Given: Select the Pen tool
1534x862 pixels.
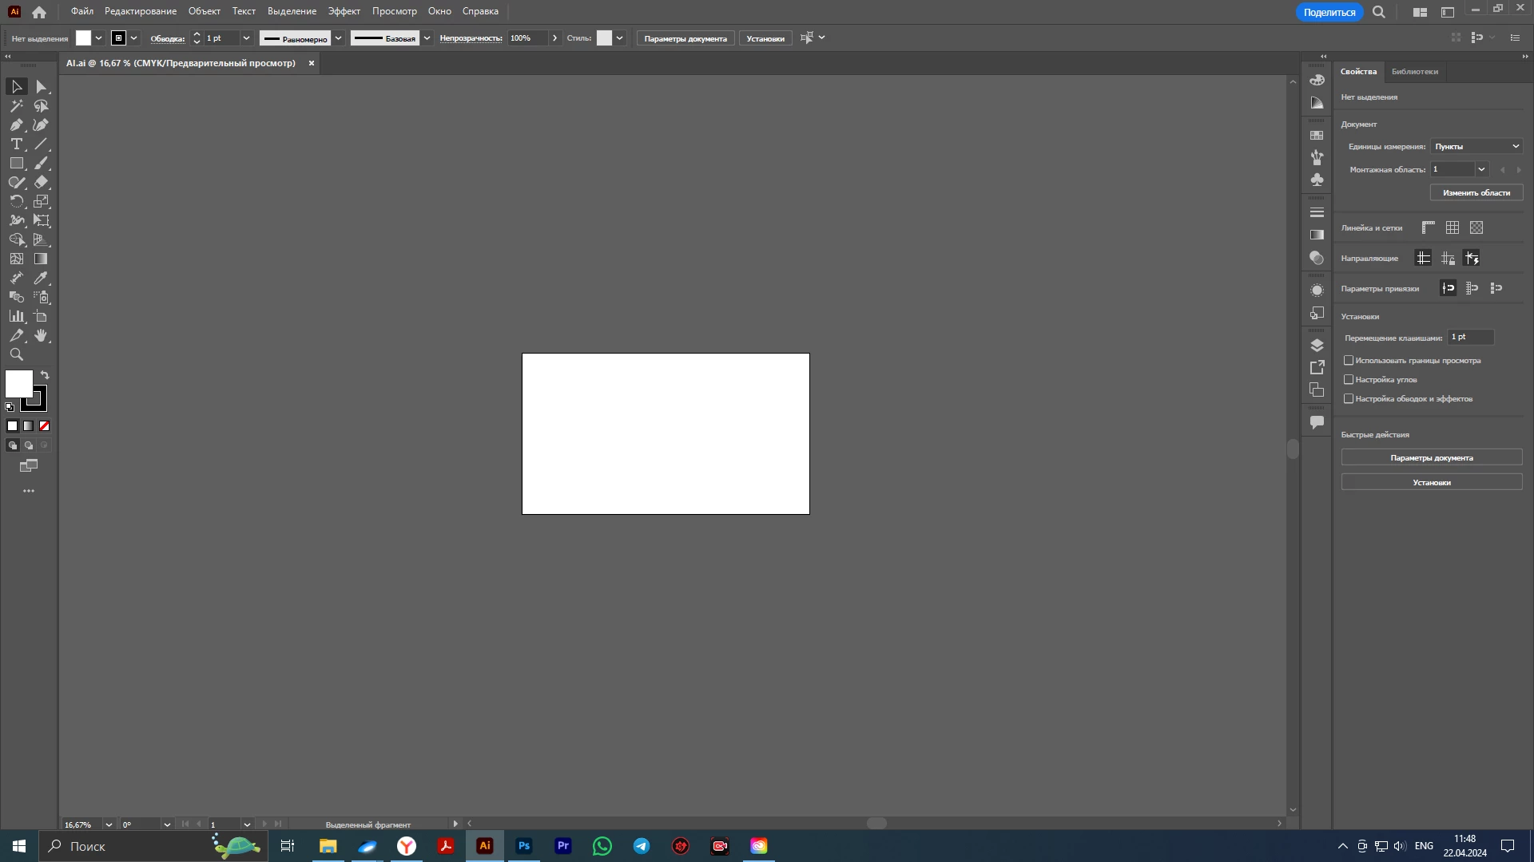Looking at the screenshot, I should coord(16,125).
